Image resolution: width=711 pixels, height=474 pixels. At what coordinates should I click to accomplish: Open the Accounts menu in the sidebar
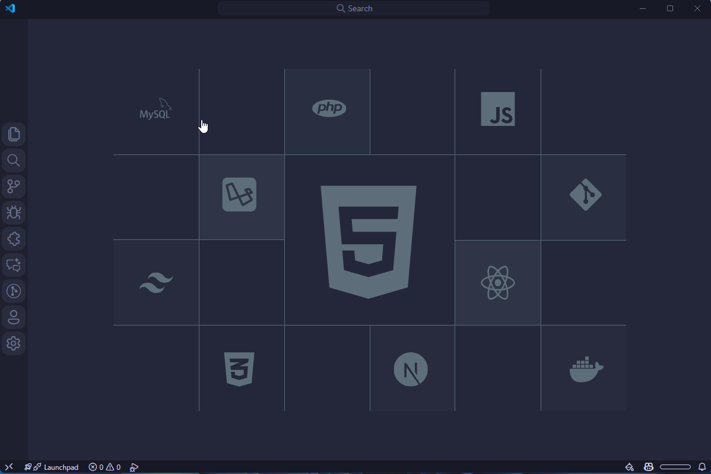14,317
